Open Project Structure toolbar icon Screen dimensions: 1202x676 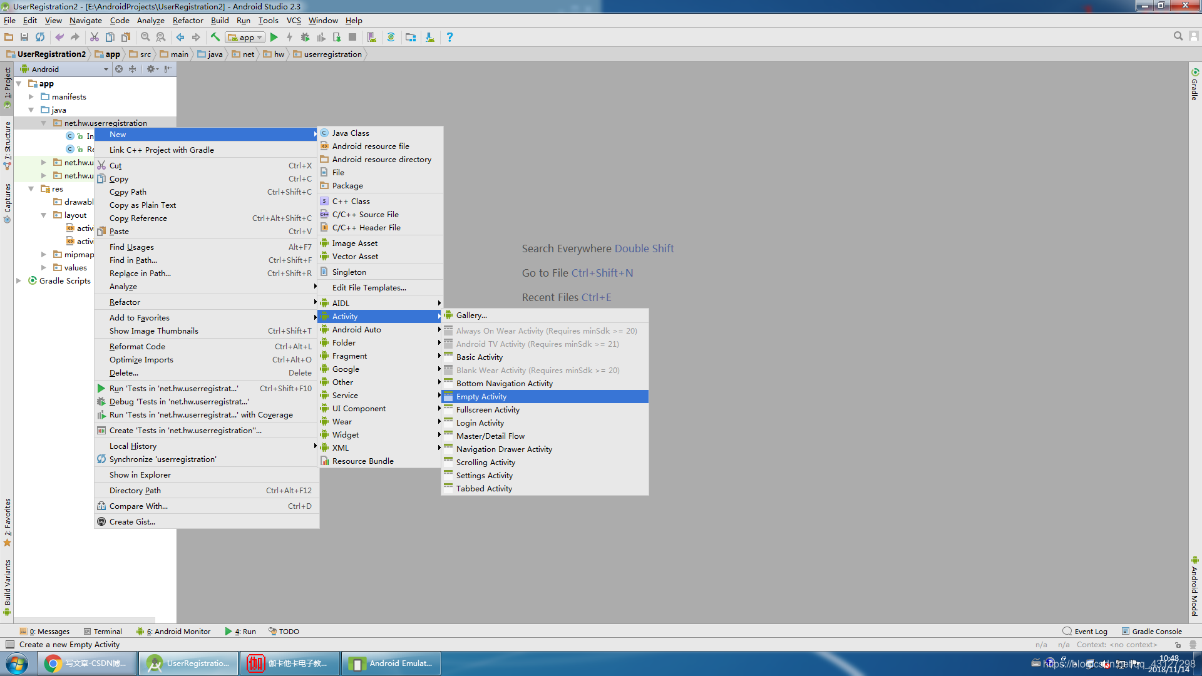(411, 37)
